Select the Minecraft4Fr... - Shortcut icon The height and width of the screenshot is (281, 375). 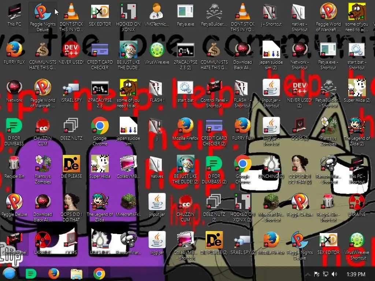[271, 208]
